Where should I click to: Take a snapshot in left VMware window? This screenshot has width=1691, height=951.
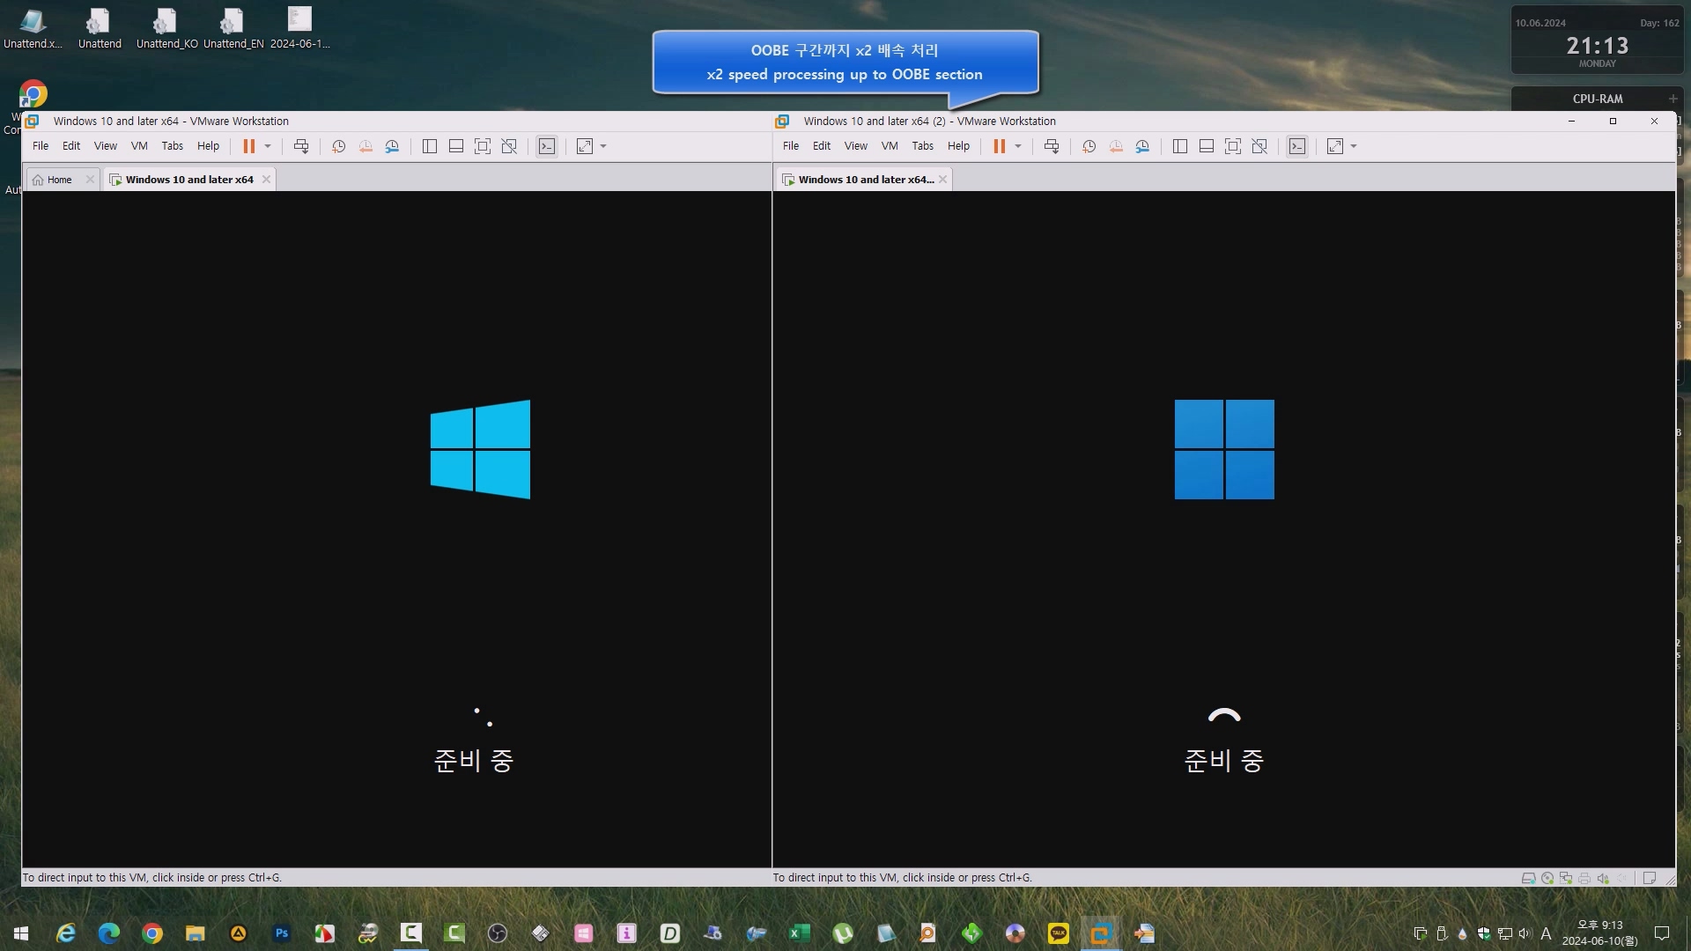click(x=338, y=146)
